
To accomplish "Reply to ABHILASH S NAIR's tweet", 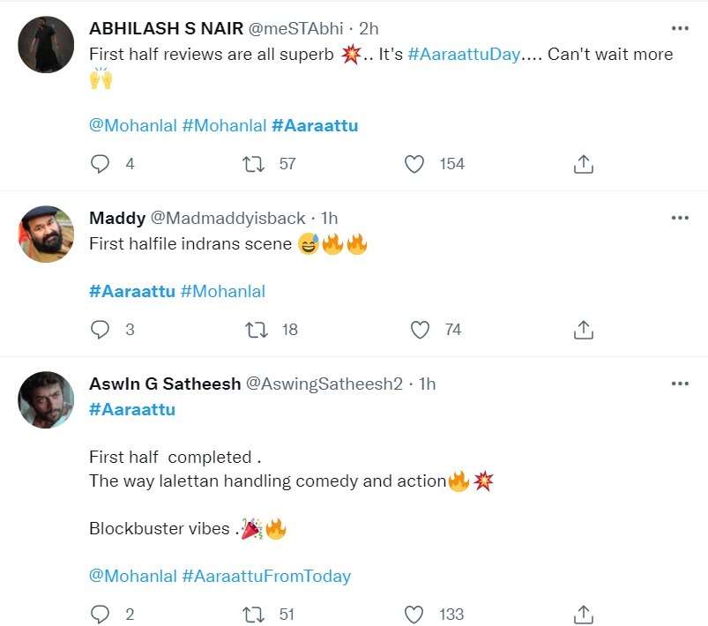I will tap(100, 163).
